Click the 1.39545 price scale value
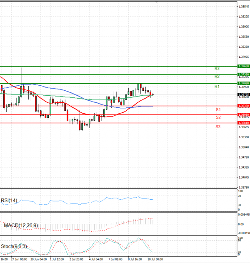The width and height of the screenshot is (250, 263). coord(244,7)
